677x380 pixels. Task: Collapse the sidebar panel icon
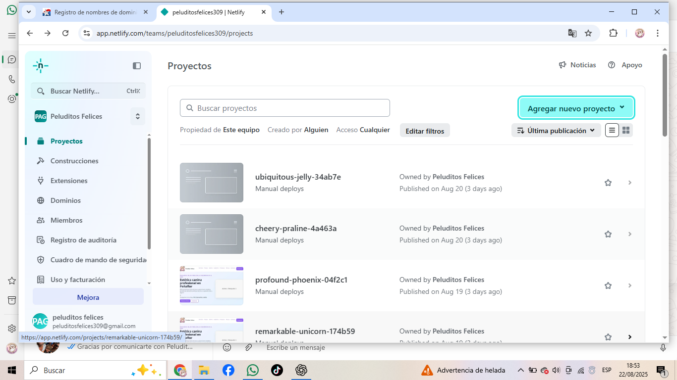pyautogui.click(x=137, y=66)
